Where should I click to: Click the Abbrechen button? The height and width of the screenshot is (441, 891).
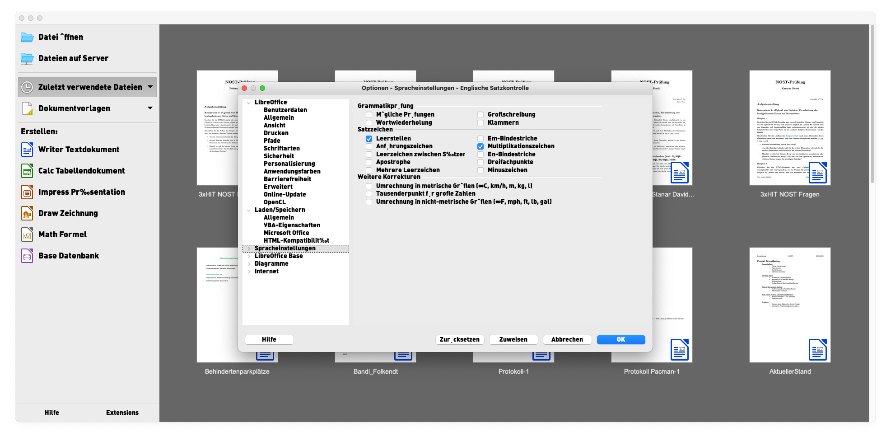coord(567,340)
